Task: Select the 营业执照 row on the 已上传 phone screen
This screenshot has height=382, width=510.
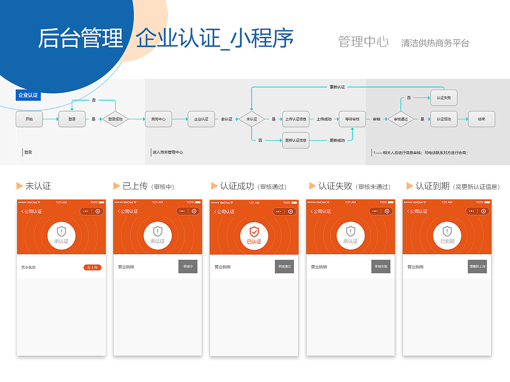Action: point(158,267)
